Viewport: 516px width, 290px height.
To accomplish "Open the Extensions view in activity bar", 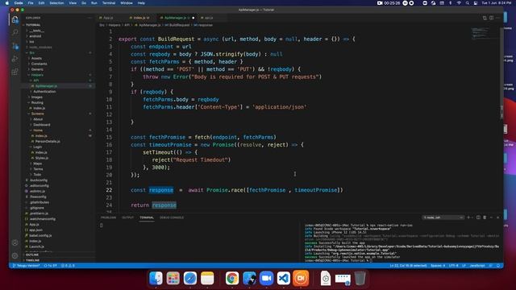I will (15, 72).
